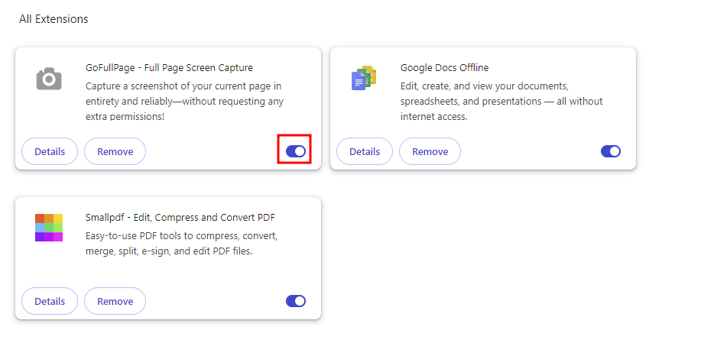Click the GoFullPage camera icon
The image size is (714, 340).
(49, 79)
